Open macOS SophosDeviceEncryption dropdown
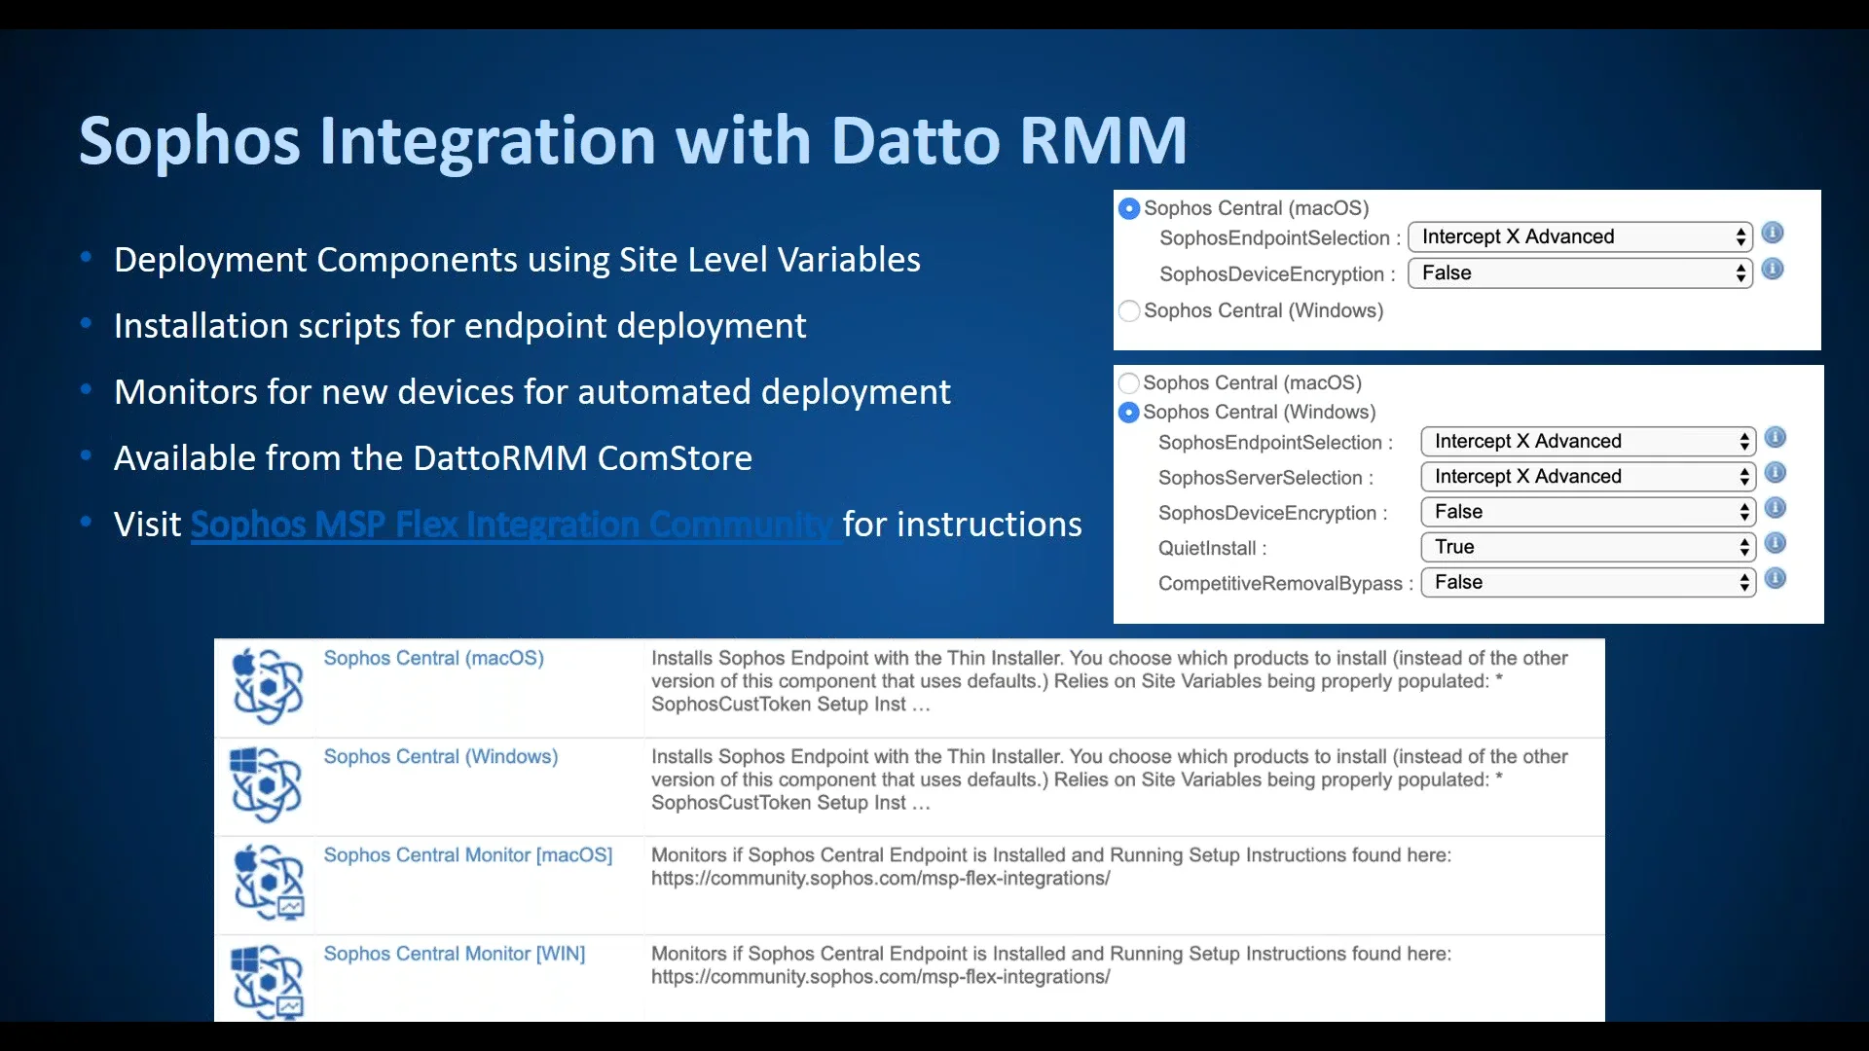 click(x=1580, y=273)
